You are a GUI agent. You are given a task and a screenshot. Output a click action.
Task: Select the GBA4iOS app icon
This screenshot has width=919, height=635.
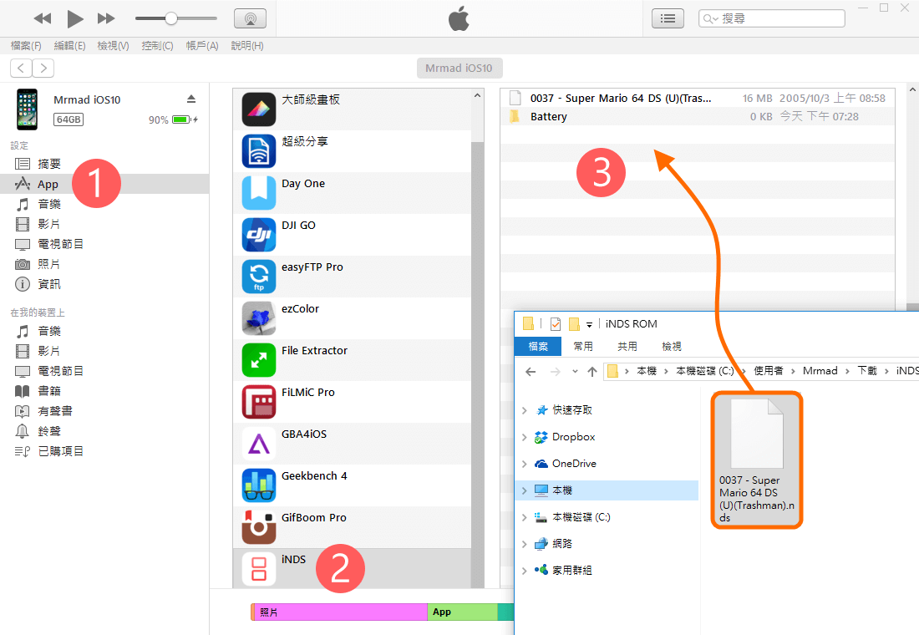[x=259, y=444]
